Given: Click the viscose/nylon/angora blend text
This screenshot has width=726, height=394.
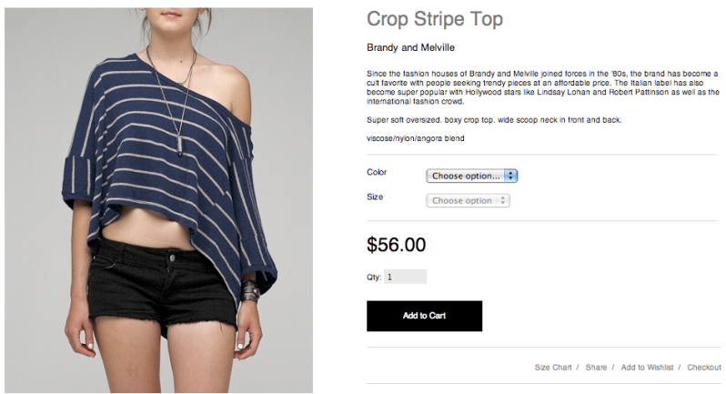Looking at the screenshot, I should click(x=416, y=138).
